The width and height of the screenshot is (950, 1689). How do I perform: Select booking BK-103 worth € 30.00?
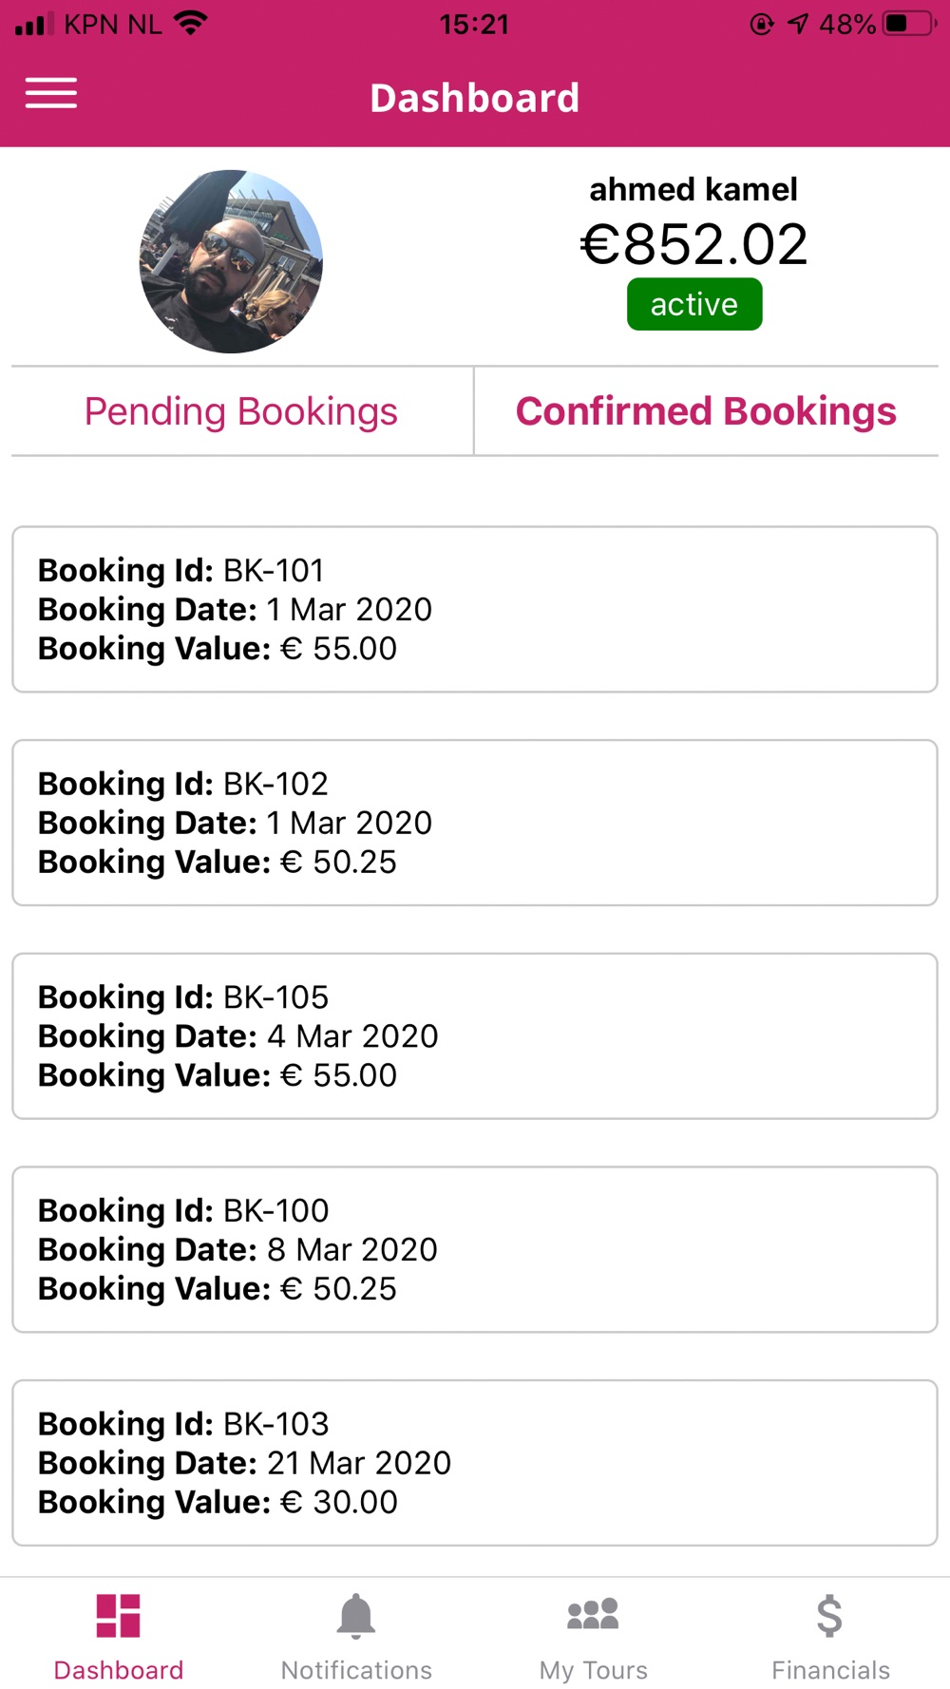tap(475, 1463)
